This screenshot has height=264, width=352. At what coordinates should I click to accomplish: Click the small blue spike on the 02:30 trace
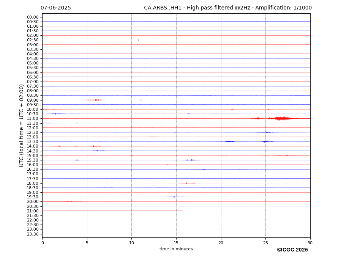pyautogui.click(x=139, y=40)
